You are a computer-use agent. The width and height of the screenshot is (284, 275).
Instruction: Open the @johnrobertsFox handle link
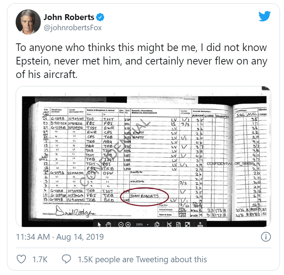[72, 27]
